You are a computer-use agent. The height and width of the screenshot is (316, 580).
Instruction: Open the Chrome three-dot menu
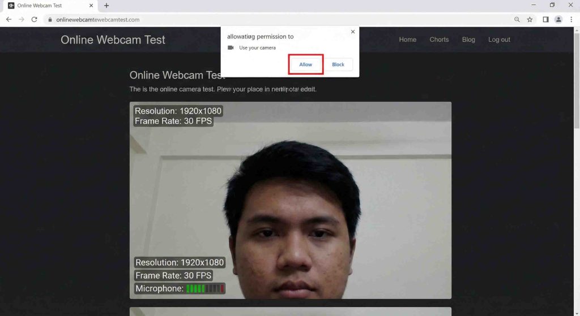coord(571,20)
